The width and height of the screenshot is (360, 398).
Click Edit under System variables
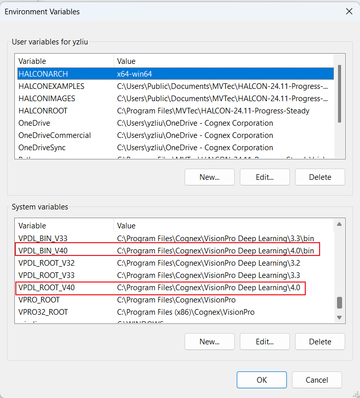click(x=264, y=341)
